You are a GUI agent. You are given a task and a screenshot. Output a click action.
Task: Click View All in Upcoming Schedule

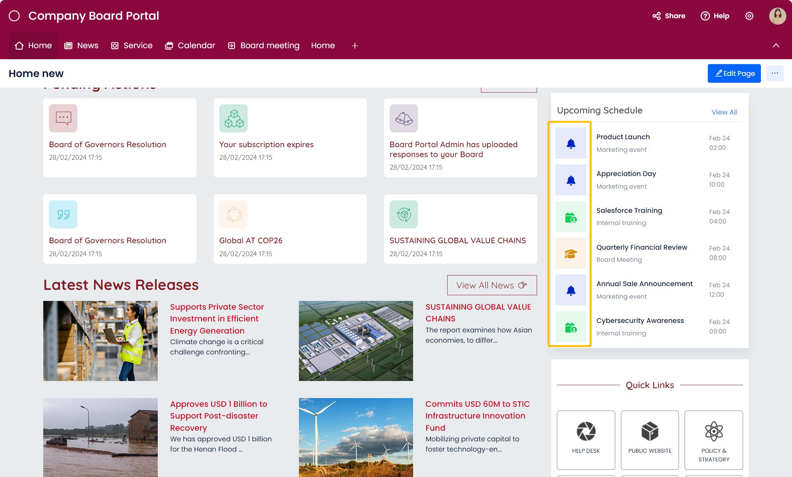tap(724, 112)
